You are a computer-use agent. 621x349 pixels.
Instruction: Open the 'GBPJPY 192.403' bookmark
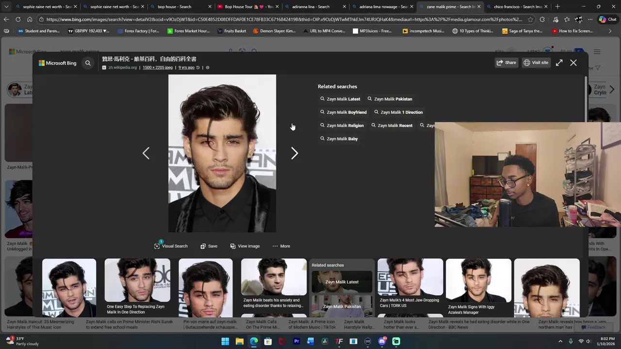[88, 31]
